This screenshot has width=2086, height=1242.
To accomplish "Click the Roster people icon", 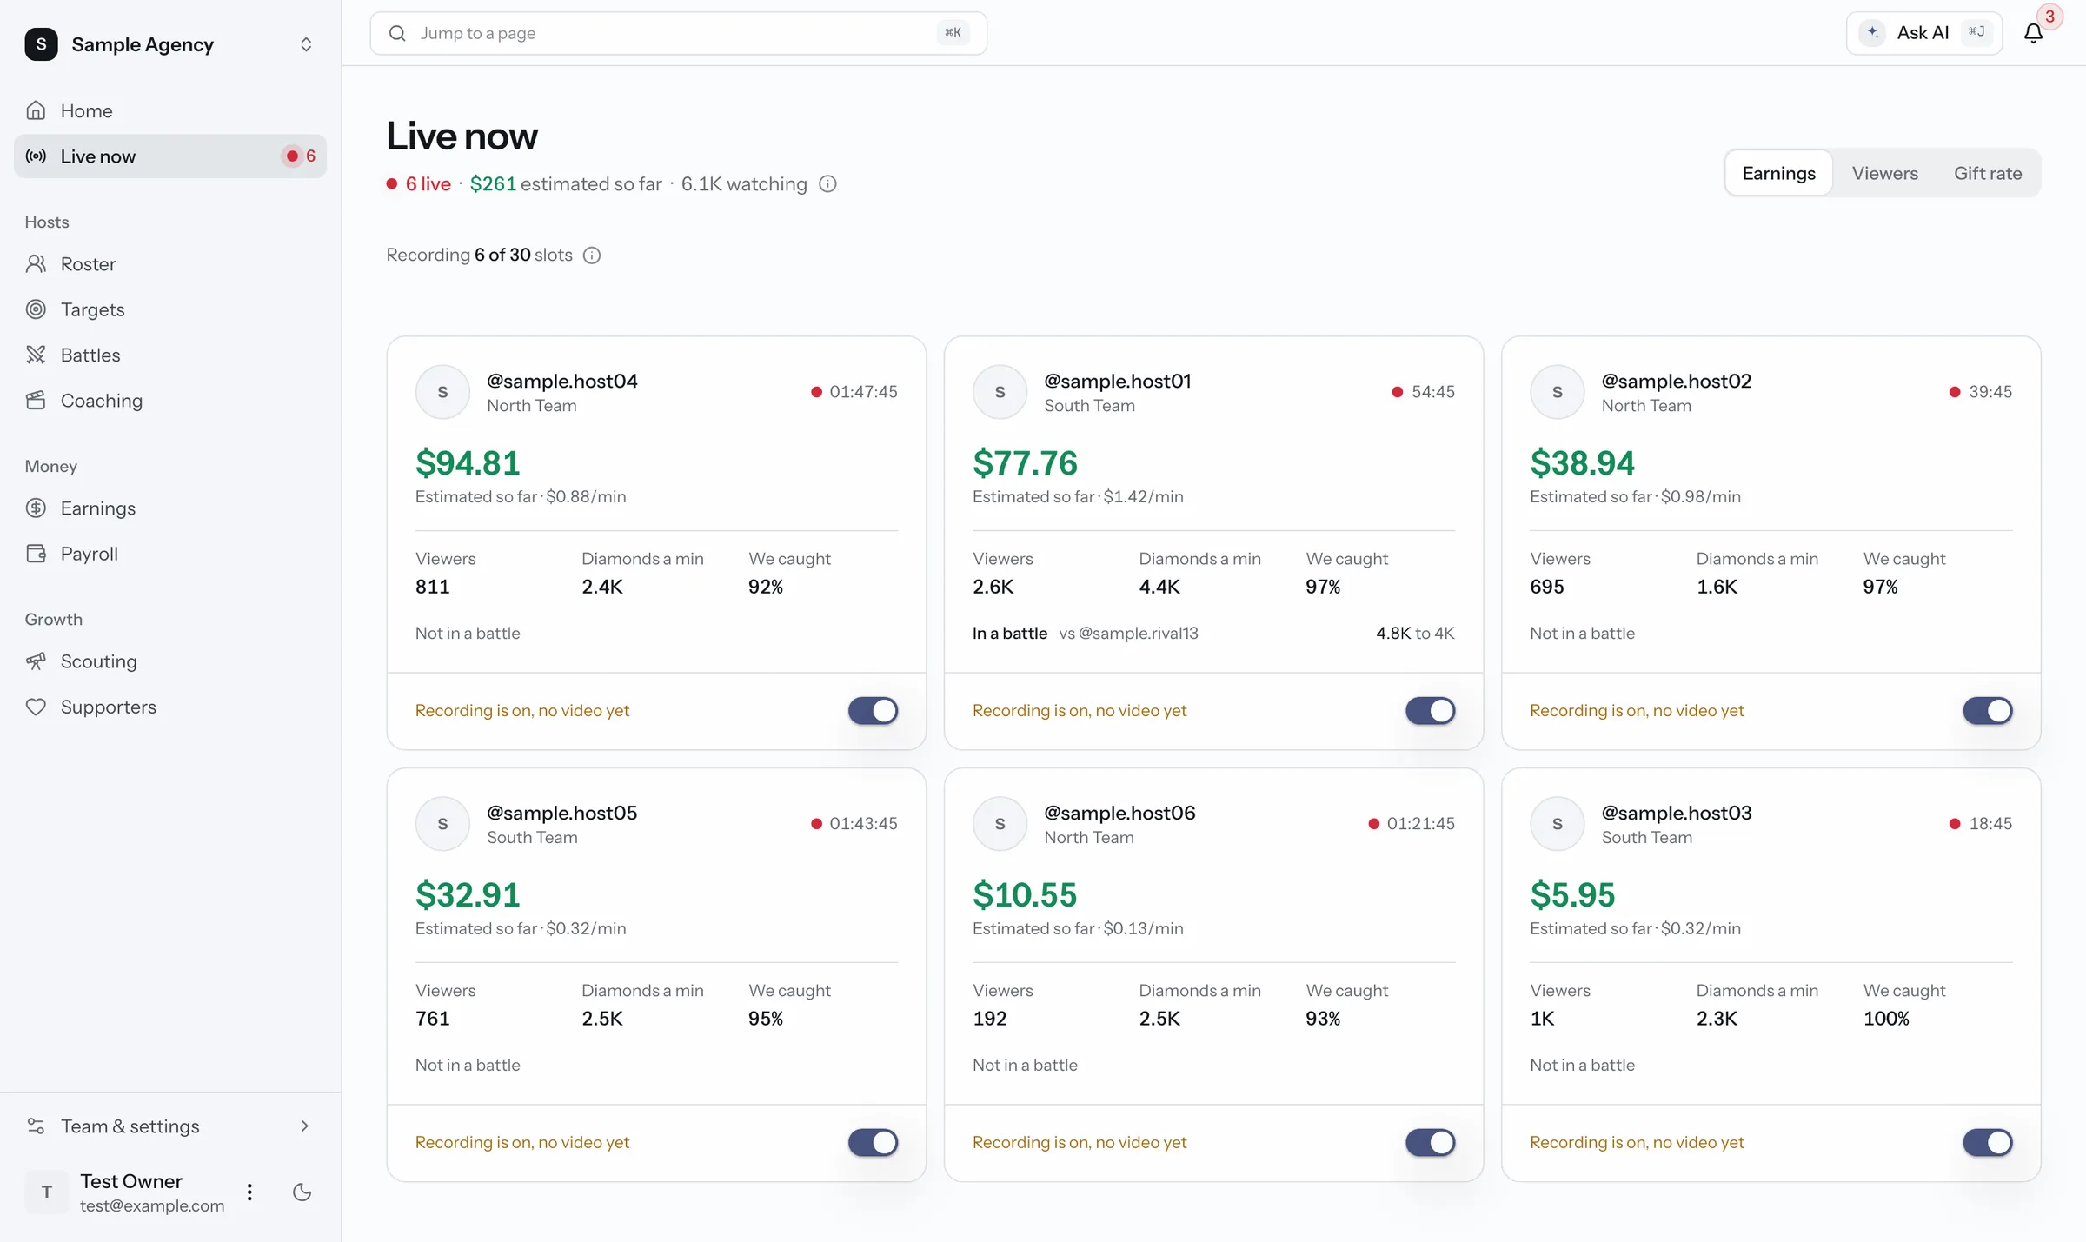I will [x=36, y=263].
